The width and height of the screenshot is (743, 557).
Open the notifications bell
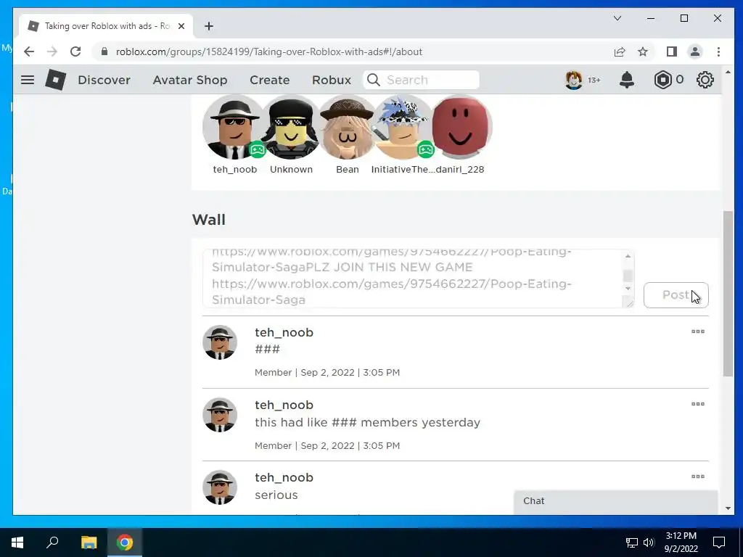click(626, 80)
